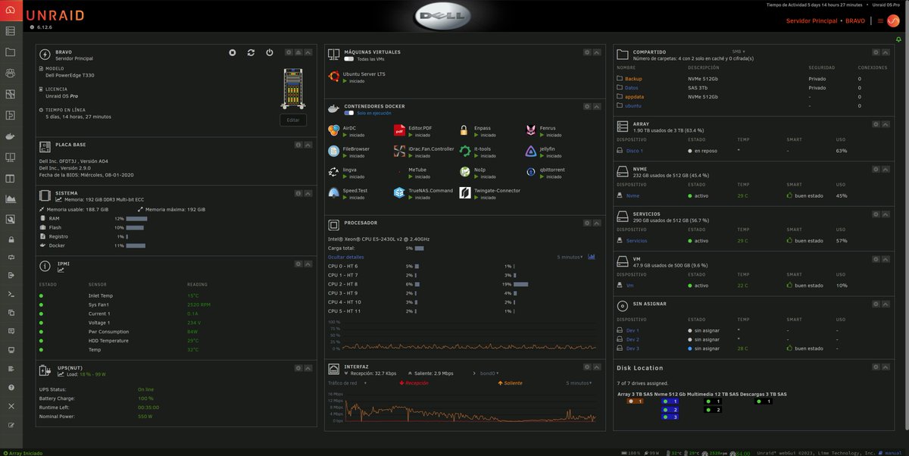Open the Servicios device link
The width and height of the screenshot is (909, 456).
click(637, 241)
